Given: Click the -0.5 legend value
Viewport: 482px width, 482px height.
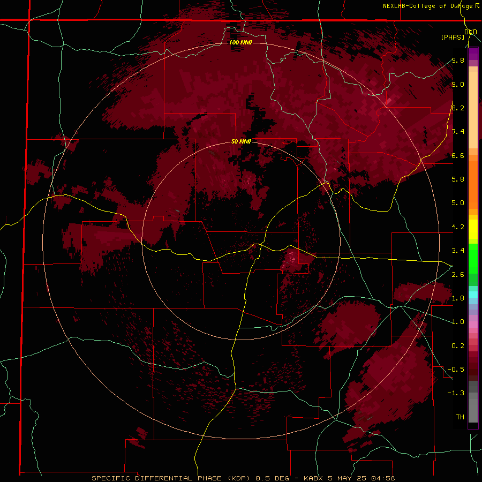Looking at the screenshot, I should 456,370.
